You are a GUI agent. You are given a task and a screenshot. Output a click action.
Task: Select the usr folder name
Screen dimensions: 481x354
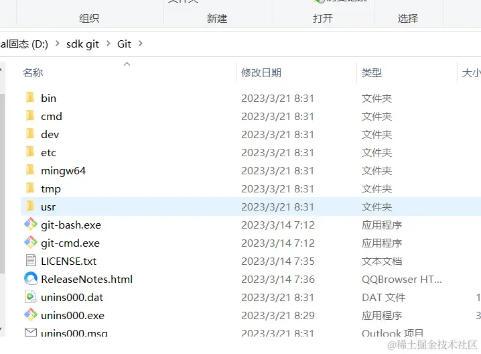pyautogui.click(x=48, y=207)
